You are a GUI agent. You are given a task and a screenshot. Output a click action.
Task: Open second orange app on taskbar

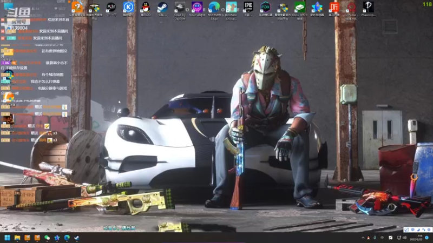click(37, 238)
